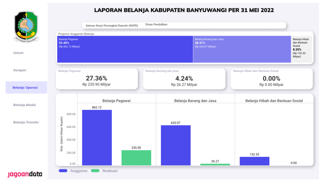
Task: Click the Belanja Pegawai 27.36% card
Action: 97,79
